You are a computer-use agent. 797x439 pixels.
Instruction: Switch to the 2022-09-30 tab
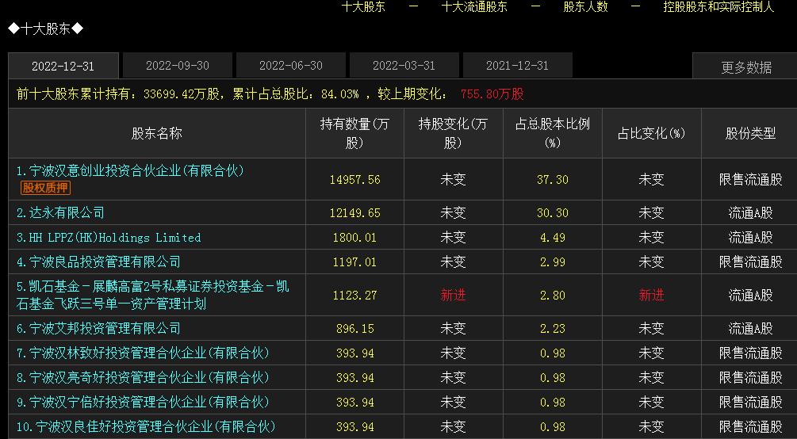178,66
